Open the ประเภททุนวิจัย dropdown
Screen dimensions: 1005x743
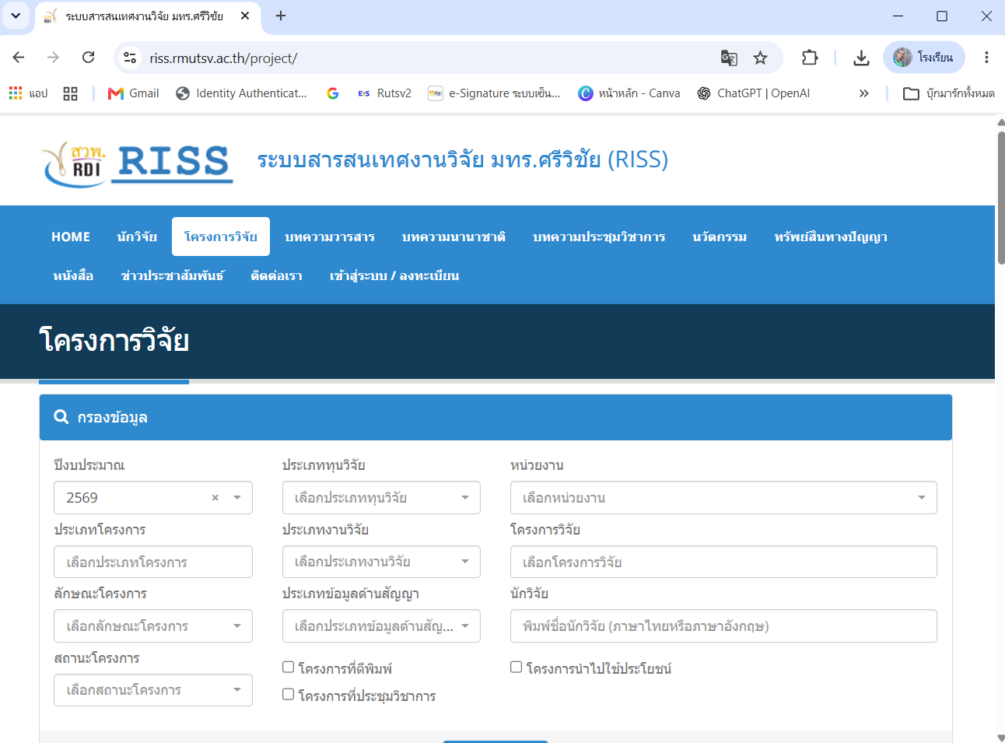pyautogui.click(x=381, y=498)
